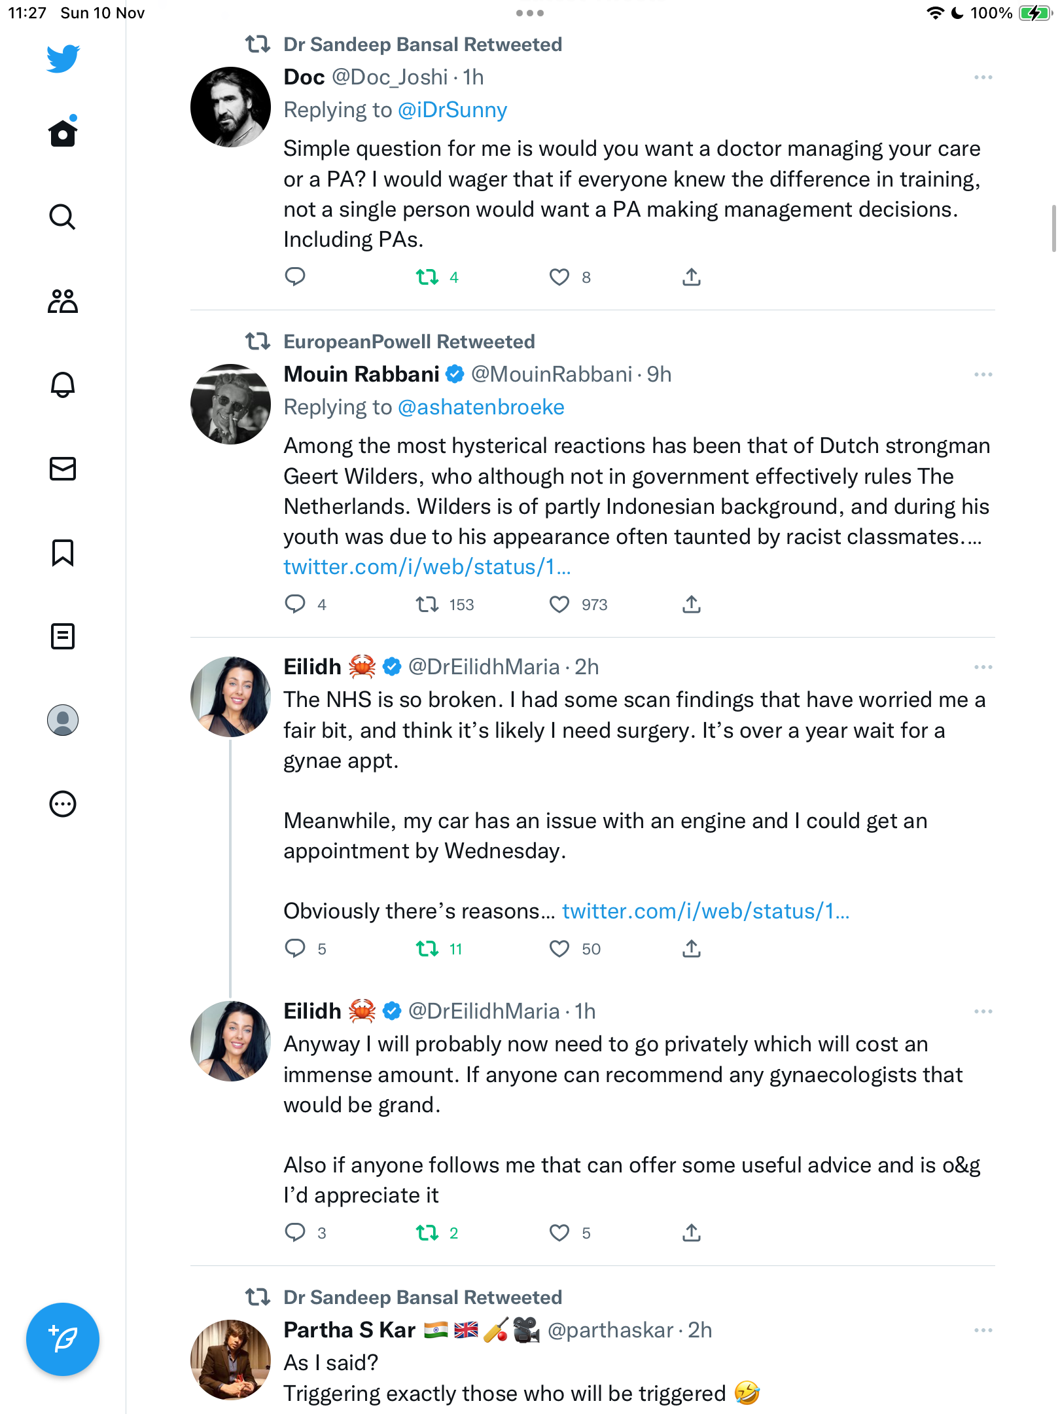Viewport: 1060px width, 1414px height.
Task: Open more options on Doc_Joshi tweet
Action: 983,77
